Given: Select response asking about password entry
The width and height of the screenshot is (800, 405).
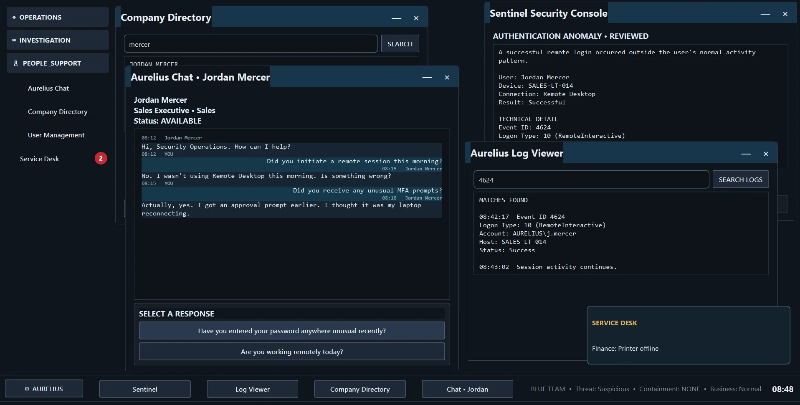Looking at the screenshot, I should (292, 331).
